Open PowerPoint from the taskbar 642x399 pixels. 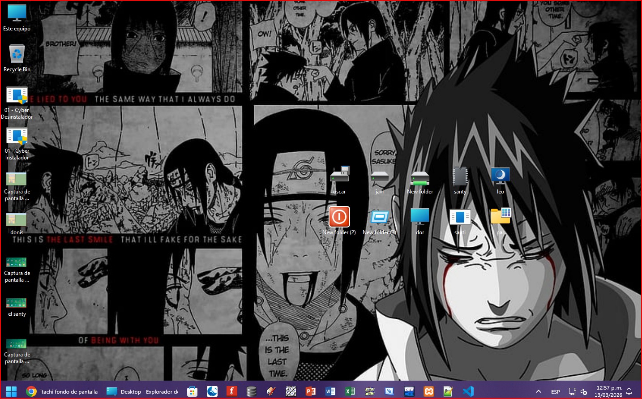tap(310, 391)
